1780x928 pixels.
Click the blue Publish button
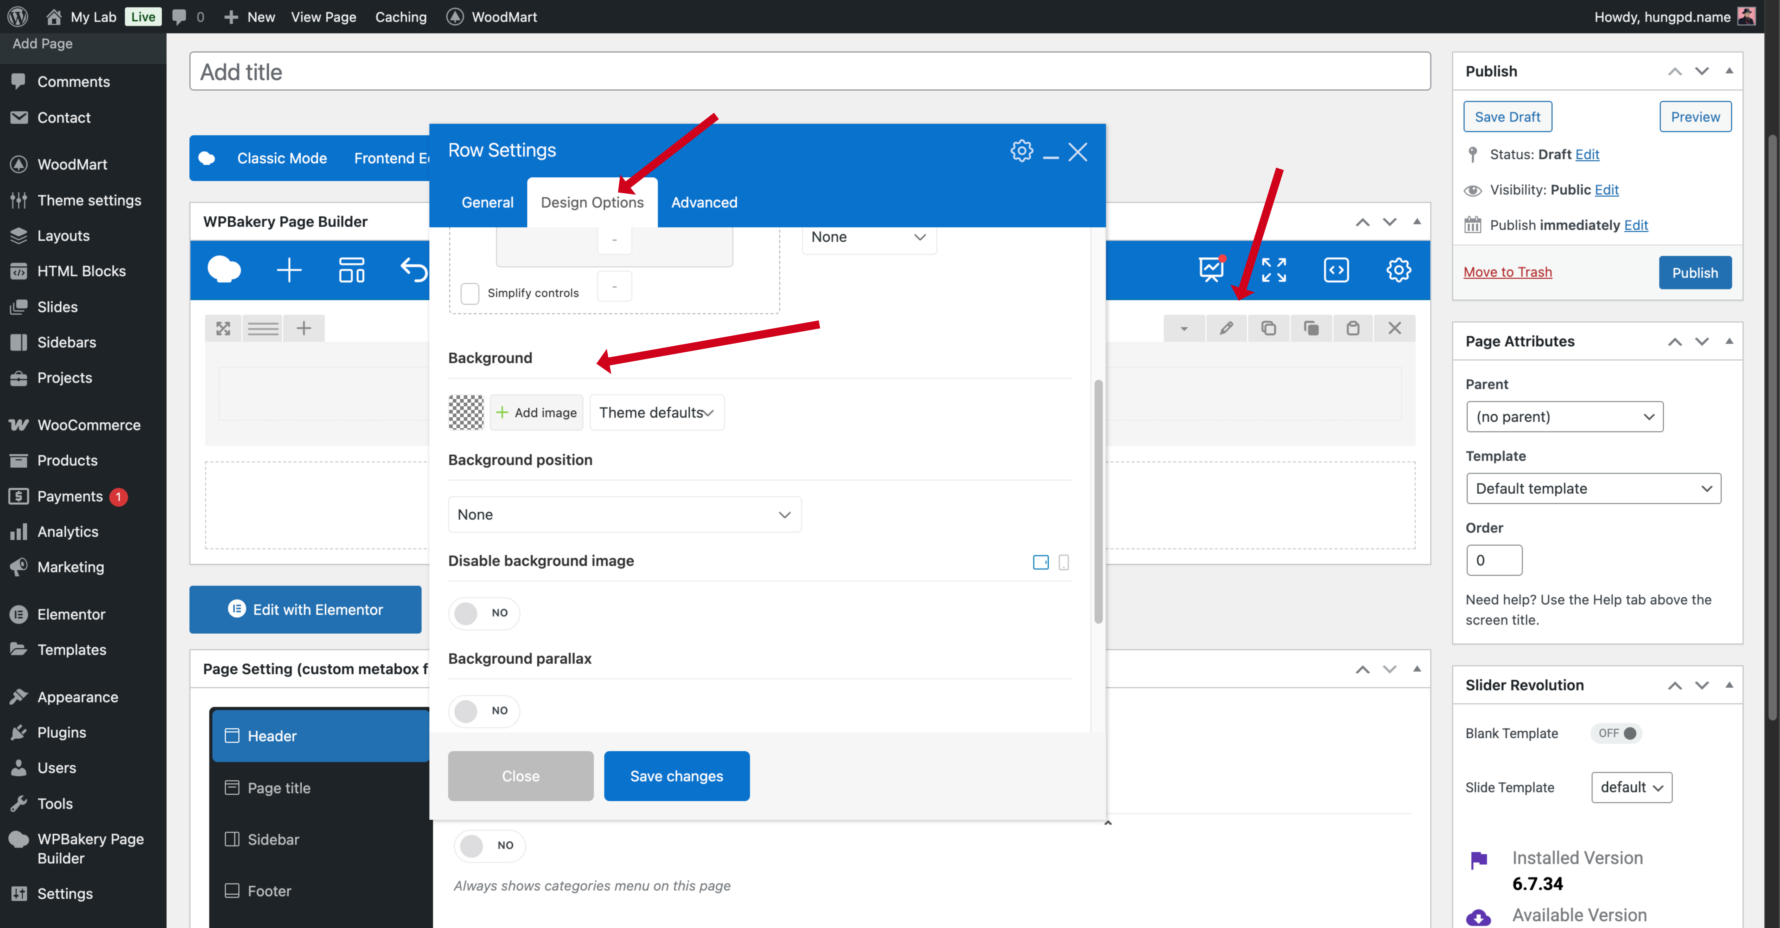[x=1695, y=273]
